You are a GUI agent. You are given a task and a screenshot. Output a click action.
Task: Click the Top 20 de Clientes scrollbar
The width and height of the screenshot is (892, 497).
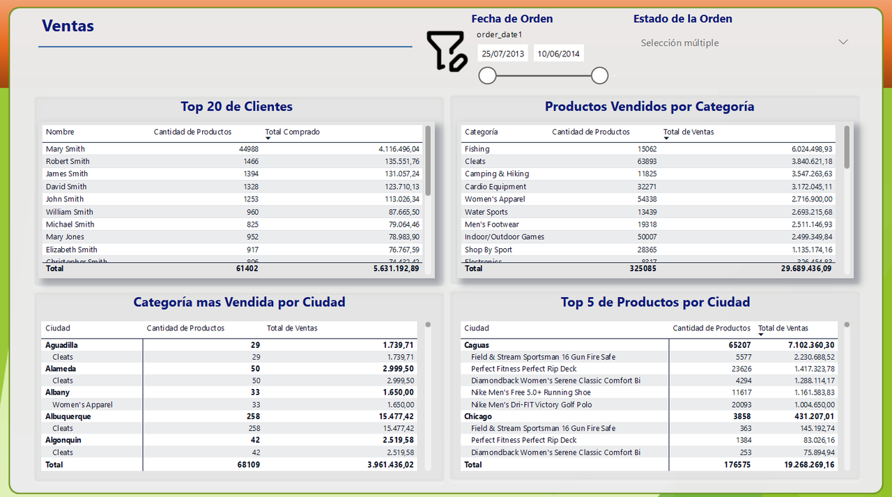point(428,160)
